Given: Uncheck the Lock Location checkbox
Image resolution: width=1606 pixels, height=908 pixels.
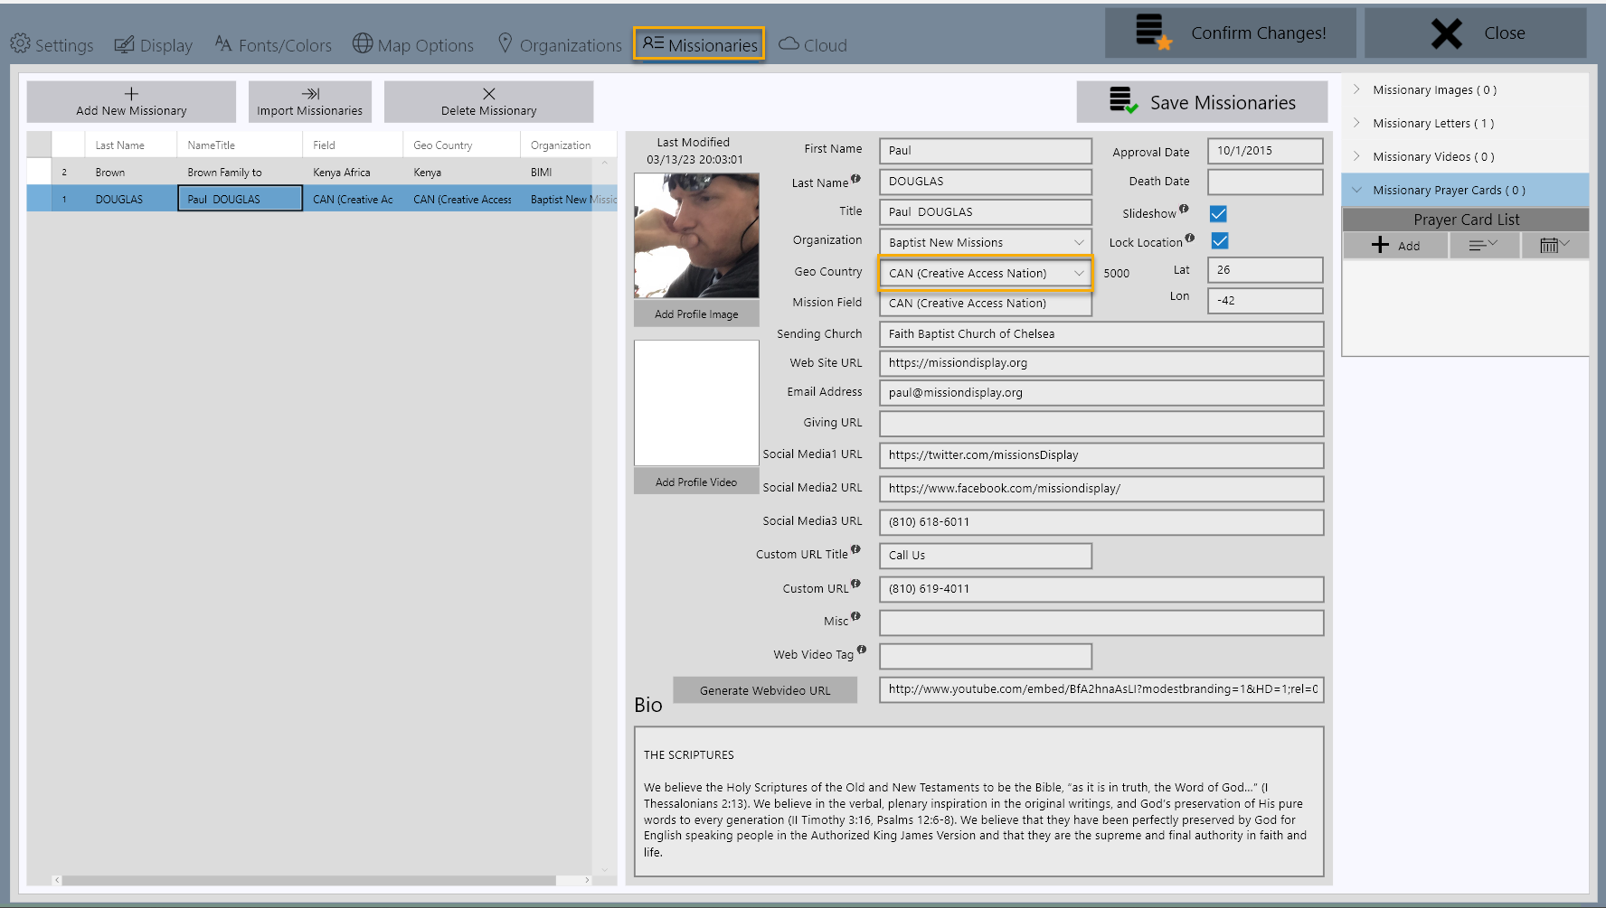Looking at the screenshot, I should pos(1218,241).
